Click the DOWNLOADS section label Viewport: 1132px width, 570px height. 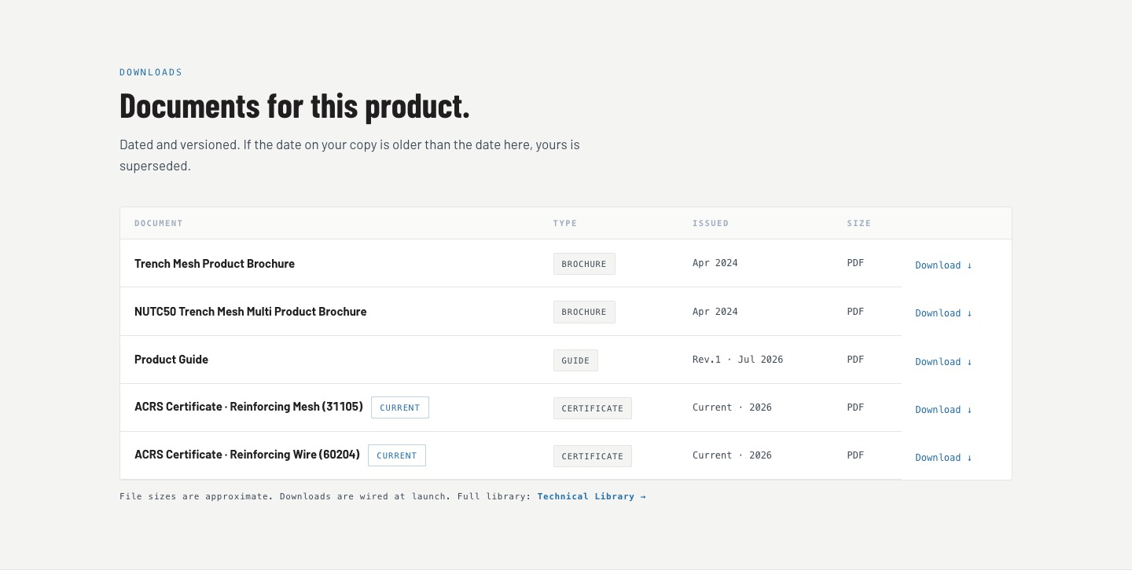[x=151, y=72]
